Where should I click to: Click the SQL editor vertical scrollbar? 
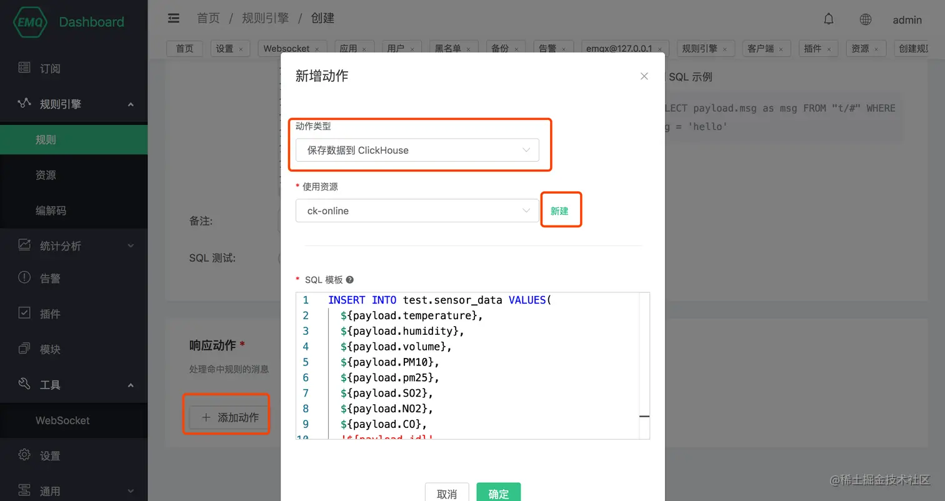click(x=644, y=365)
